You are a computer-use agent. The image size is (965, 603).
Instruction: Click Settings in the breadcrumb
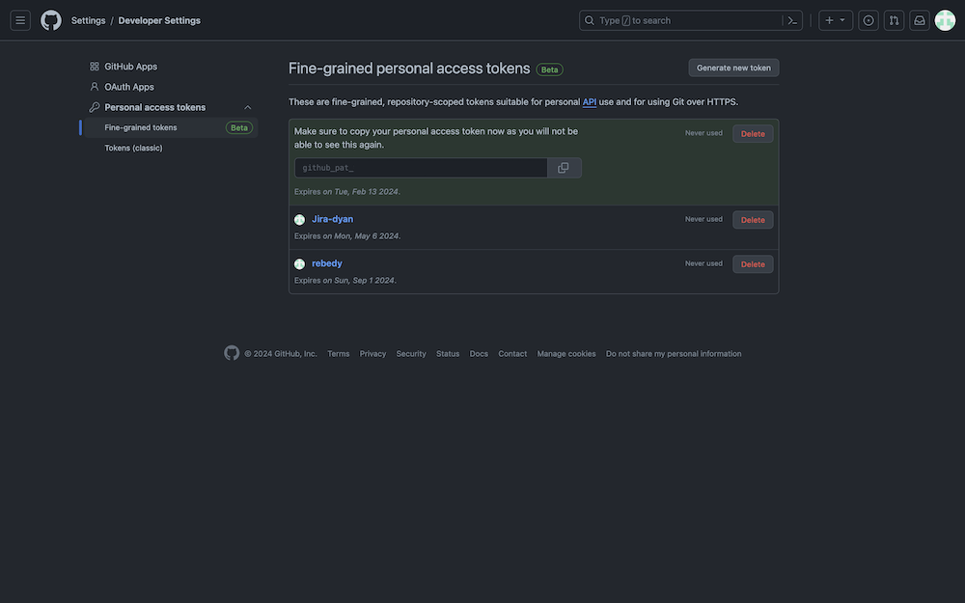(x=88, y=20)
